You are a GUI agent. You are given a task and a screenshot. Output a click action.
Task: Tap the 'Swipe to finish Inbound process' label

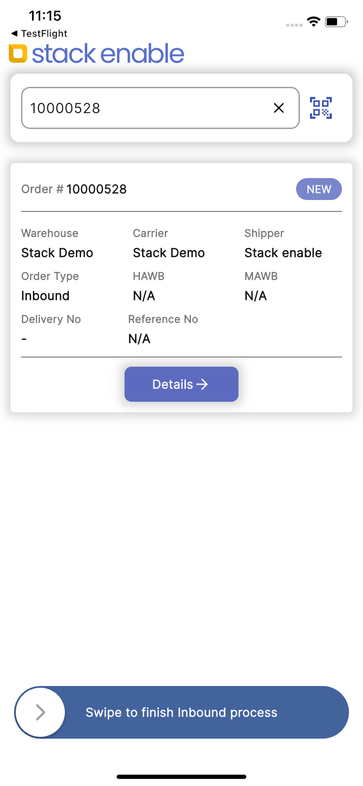[181, 712]
